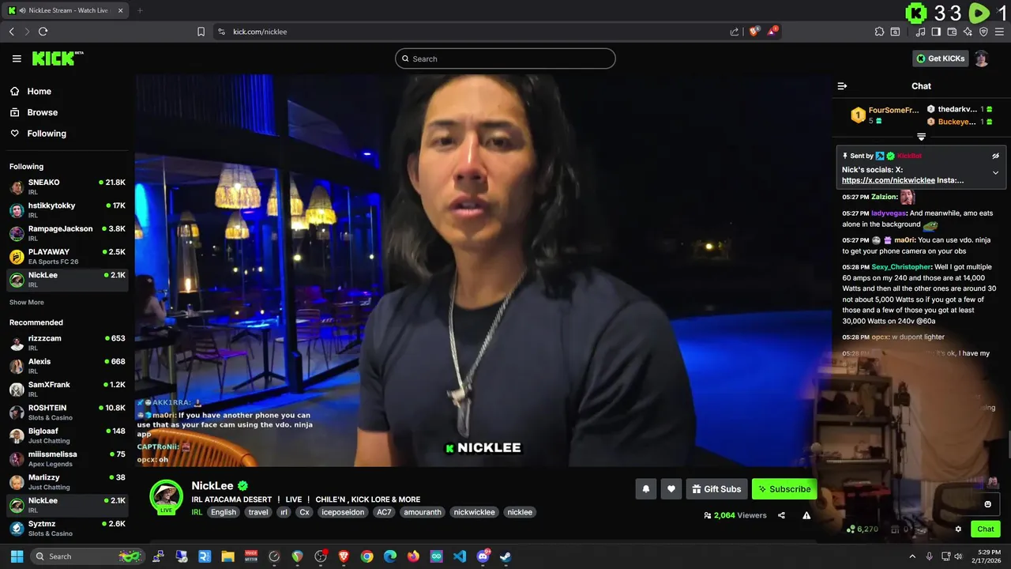This screenshot has width=1011, height=569.
Task: Open PLAYAWAY channel
Action: (x=67, y=256)
